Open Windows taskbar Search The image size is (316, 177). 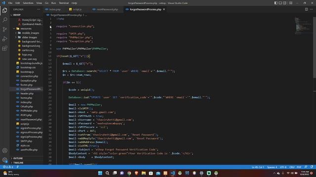click(x=108, y=173)
